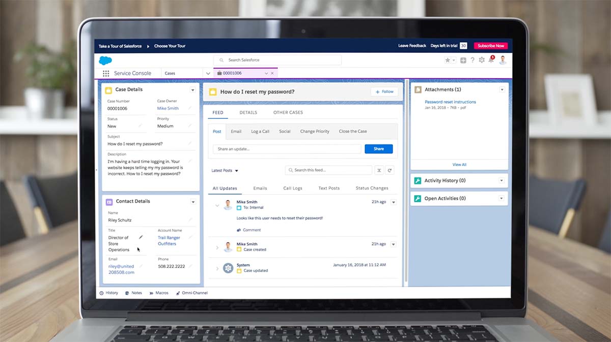Refresh the feed
The width and height of the screenshot is (611, 342).
click(390, 170)
